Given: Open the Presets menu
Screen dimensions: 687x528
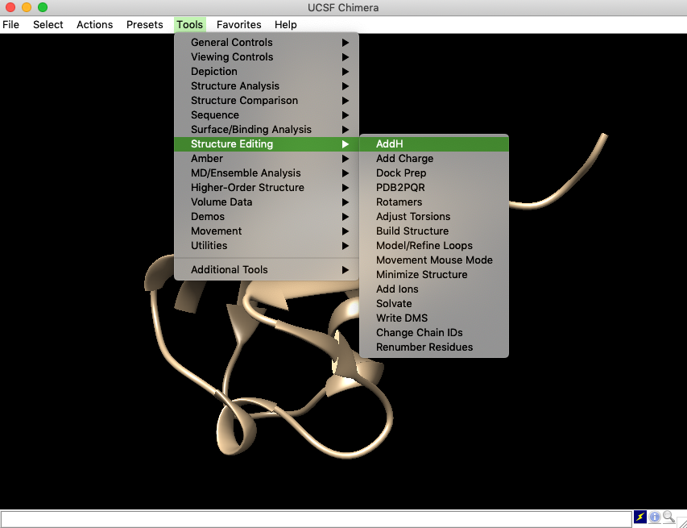Looking at the screenshot, I should (x=145, y=25).
